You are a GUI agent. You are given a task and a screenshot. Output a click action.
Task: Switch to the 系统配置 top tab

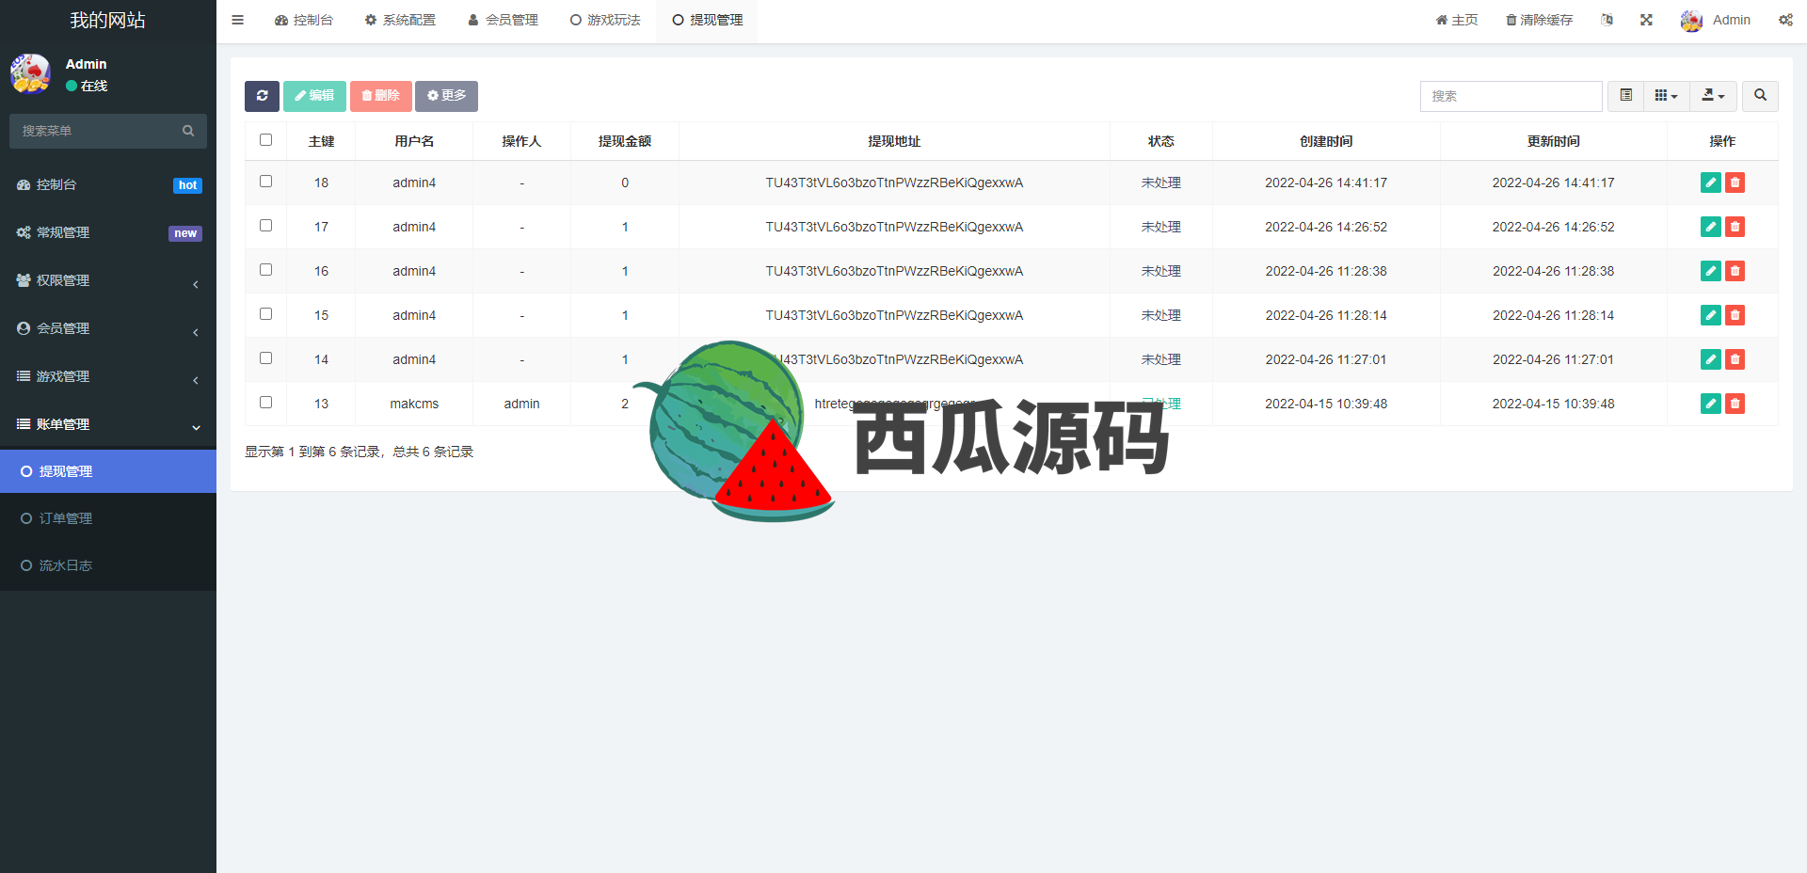(401, 20)
